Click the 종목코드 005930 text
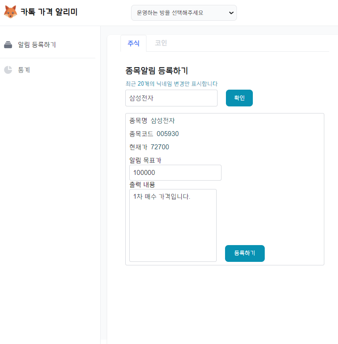 point(154,134)
